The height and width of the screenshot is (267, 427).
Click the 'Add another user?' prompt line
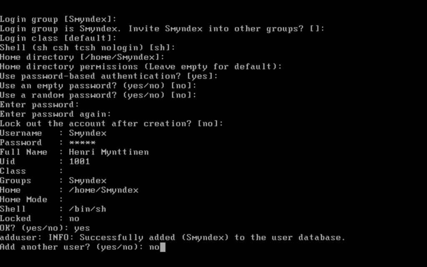point(80,247)
